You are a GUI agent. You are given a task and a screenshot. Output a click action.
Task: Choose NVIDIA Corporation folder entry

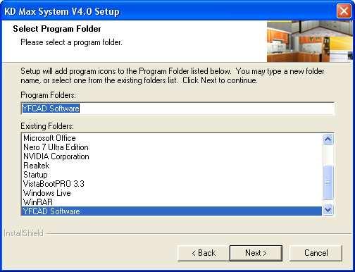[171, 156]
